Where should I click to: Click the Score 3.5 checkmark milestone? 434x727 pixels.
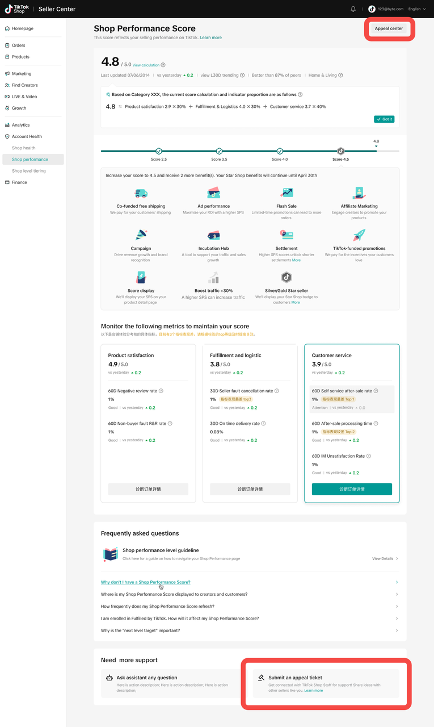pyautogui.click(x=220, y=151)
